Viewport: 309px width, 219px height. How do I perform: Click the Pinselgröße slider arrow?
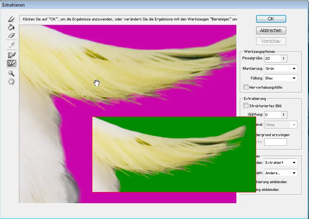point(284,59)
